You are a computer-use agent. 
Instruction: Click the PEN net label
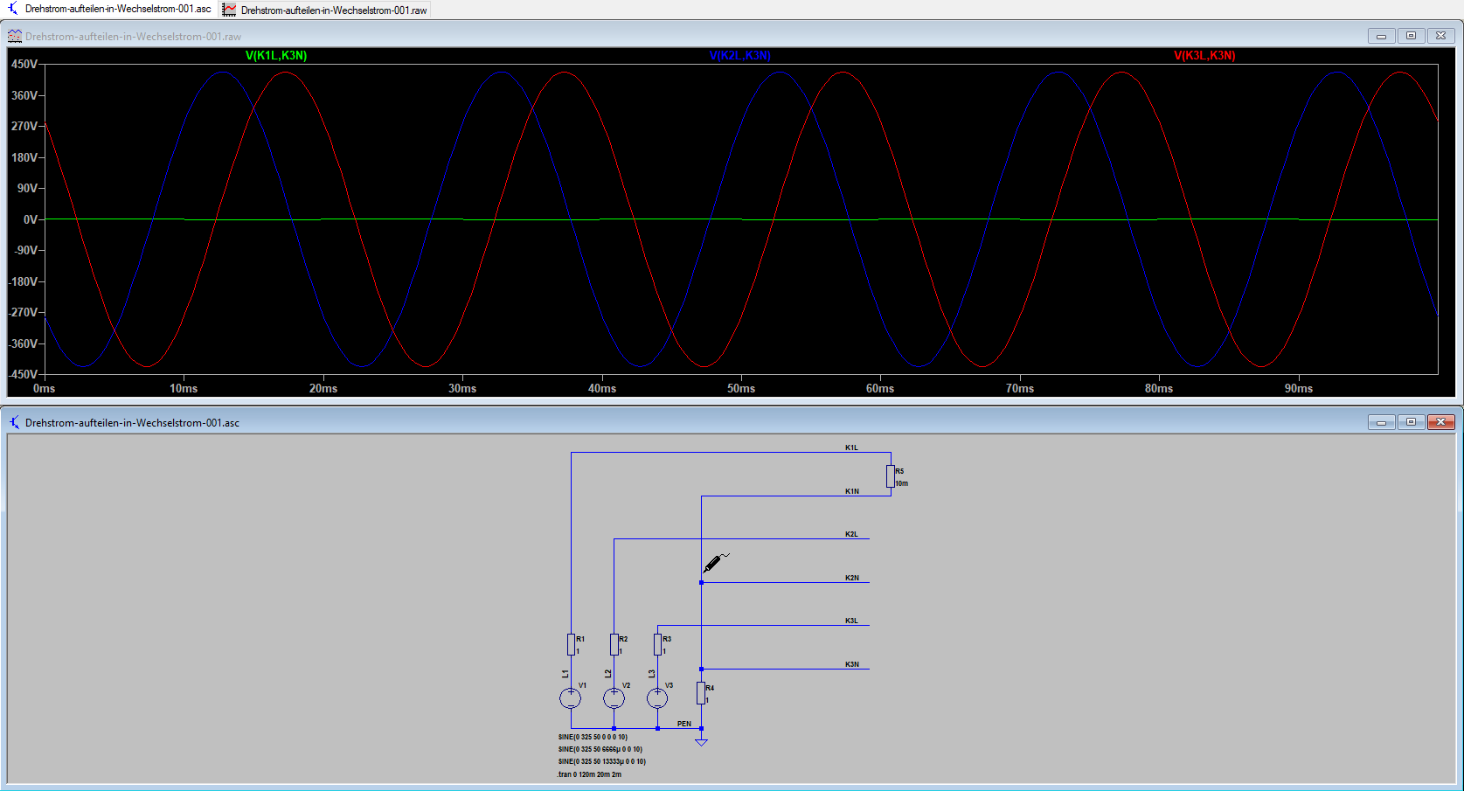pos(684,724)
